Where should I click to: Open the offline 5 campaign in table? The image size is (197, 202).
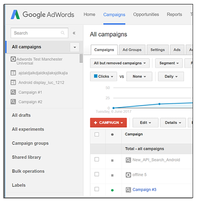pyautogui.click(x=139, y=175)
